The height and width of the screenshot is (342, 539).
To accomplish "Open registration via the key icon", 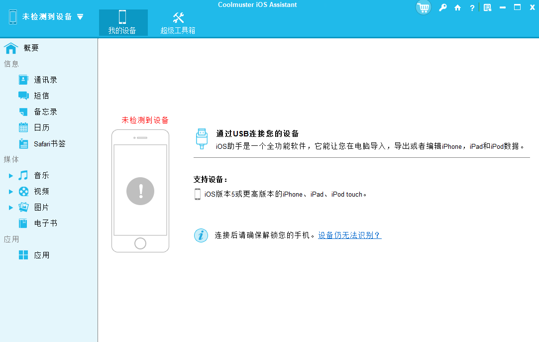I will tap(442, 8).
